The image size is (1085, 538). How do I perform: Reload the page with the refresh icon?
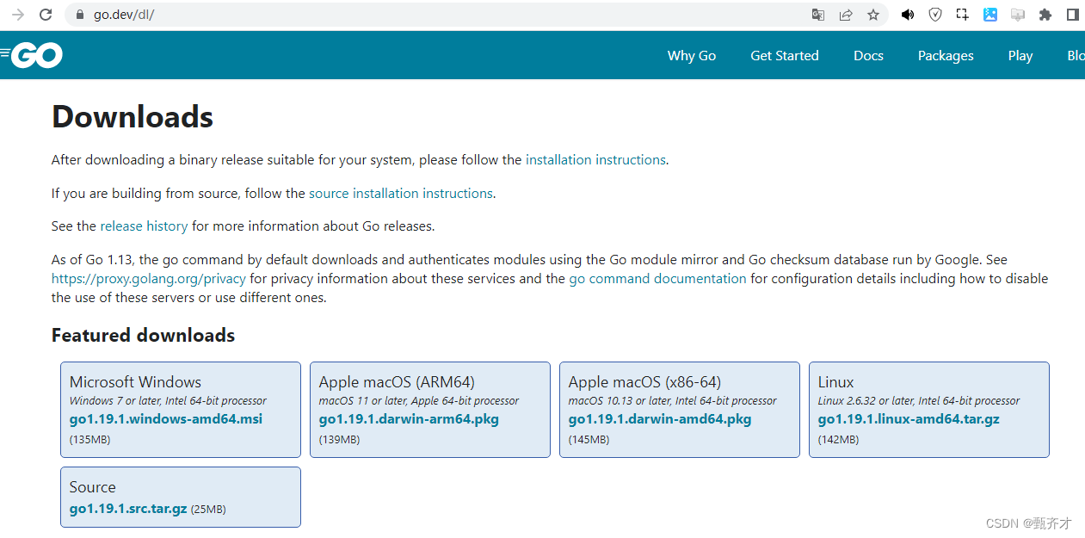(x=46, y=15)
